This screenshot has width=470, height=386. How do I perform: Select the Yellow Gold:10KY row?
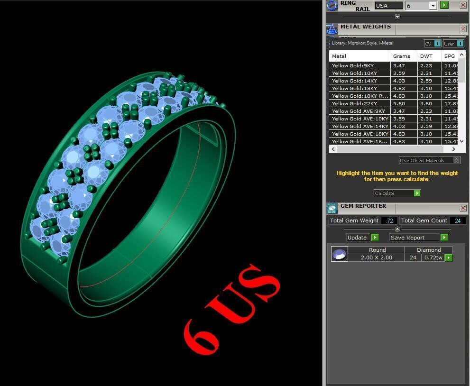tap(393, 73)
